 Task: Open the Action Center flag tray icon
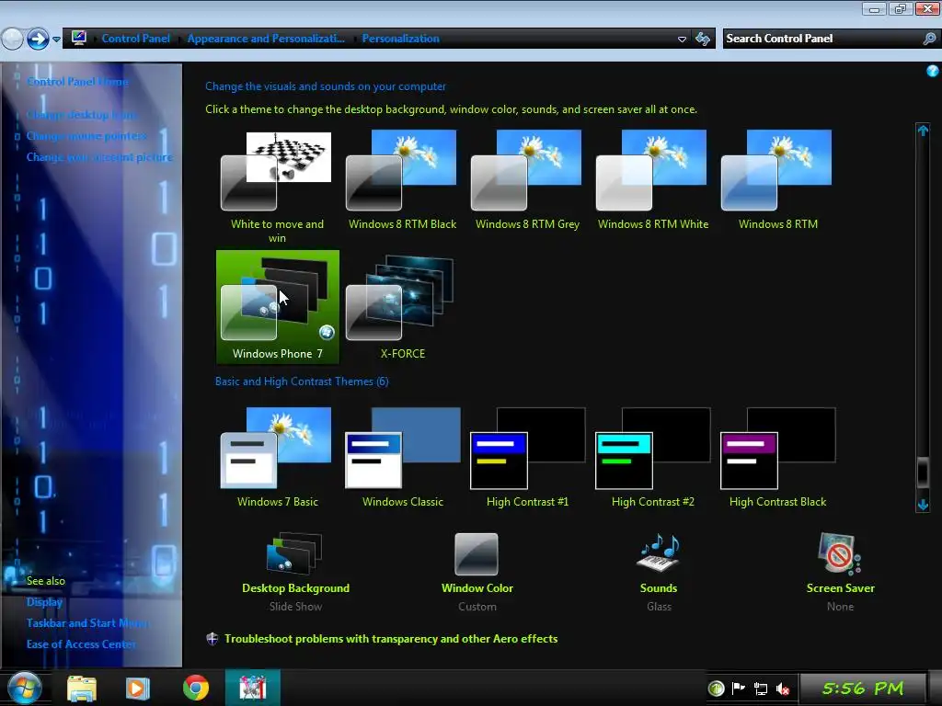[x=739, y=688]
